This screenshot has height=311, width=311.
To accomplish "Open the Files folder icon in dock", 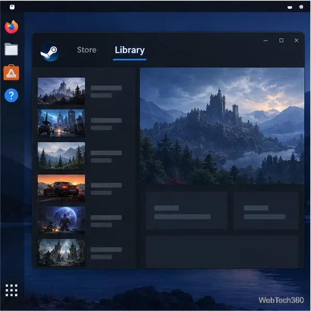I will point(11,49).
